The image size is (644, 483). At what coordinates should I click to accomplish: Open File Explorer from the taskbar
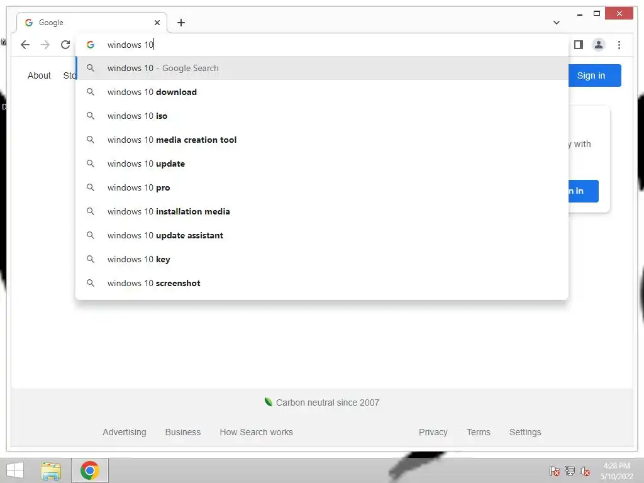51,470
